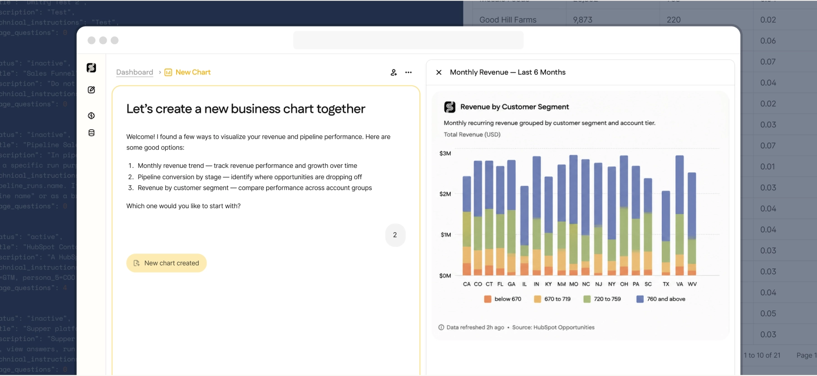Open the New chart created pill

click(167, 263)
